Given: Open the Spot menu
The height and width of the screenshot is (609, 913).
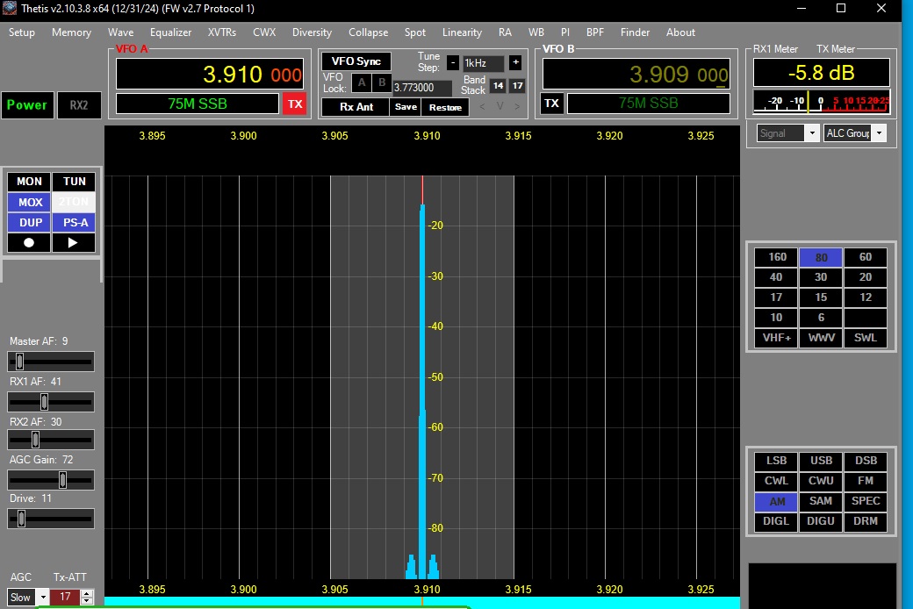Looking at the screenshot, I should pos(415,32).
